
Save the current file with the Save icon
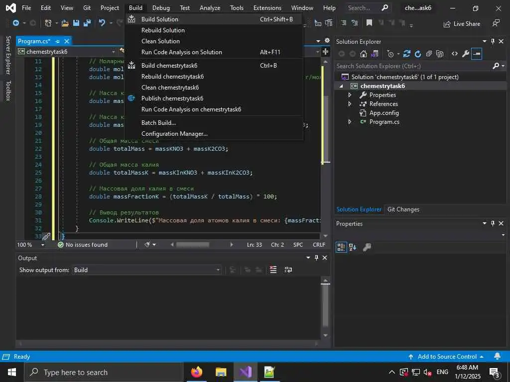pyautogui.click(x=76, y=23)
